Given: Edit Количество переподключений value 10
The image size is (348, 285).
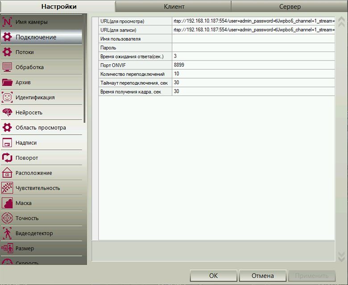Looking at the screenshot, I should [x=253, y=74].
